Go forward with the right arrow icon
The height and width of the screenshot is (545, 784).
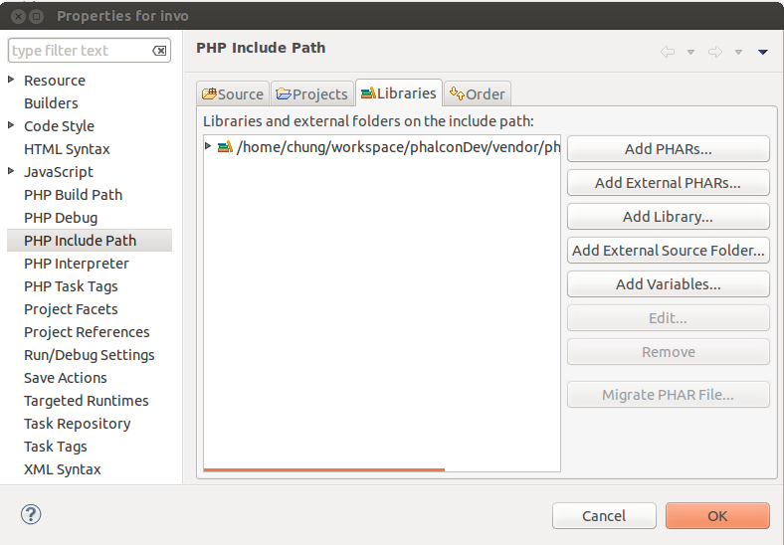(715, 52)
